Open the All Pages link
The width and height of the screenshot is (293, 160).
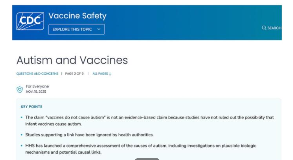click(x=100, y=74)
